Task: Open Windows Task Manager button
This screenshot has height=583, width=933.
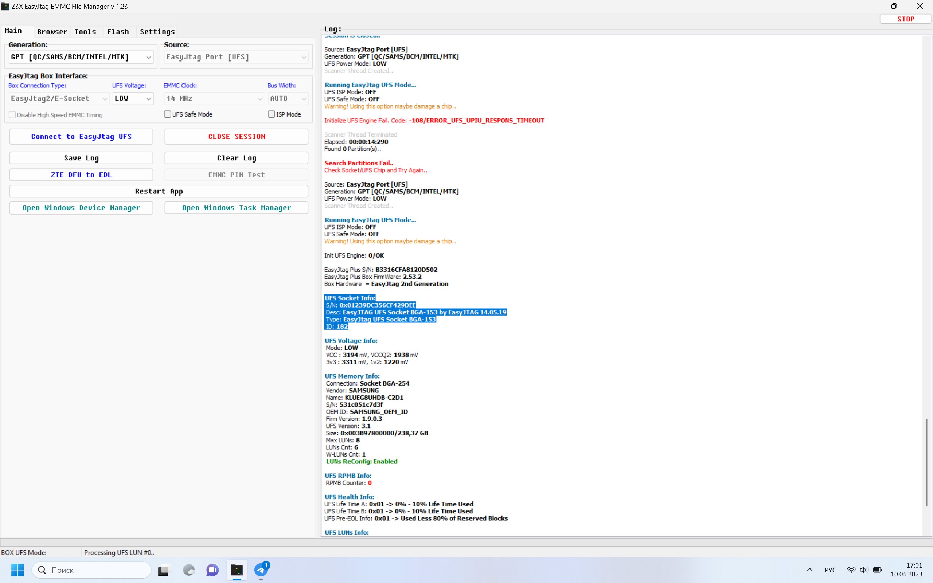Action: click(x=237, y=207)
